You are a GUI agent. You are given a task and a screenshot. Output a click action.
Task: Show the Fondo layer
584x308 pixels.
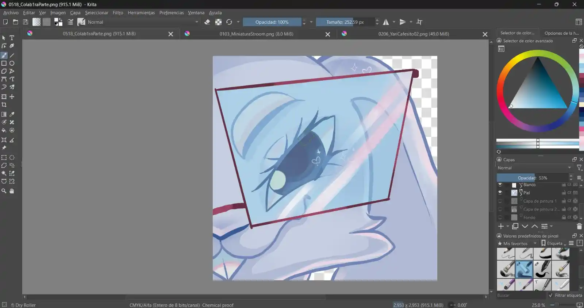coord(500,217)
